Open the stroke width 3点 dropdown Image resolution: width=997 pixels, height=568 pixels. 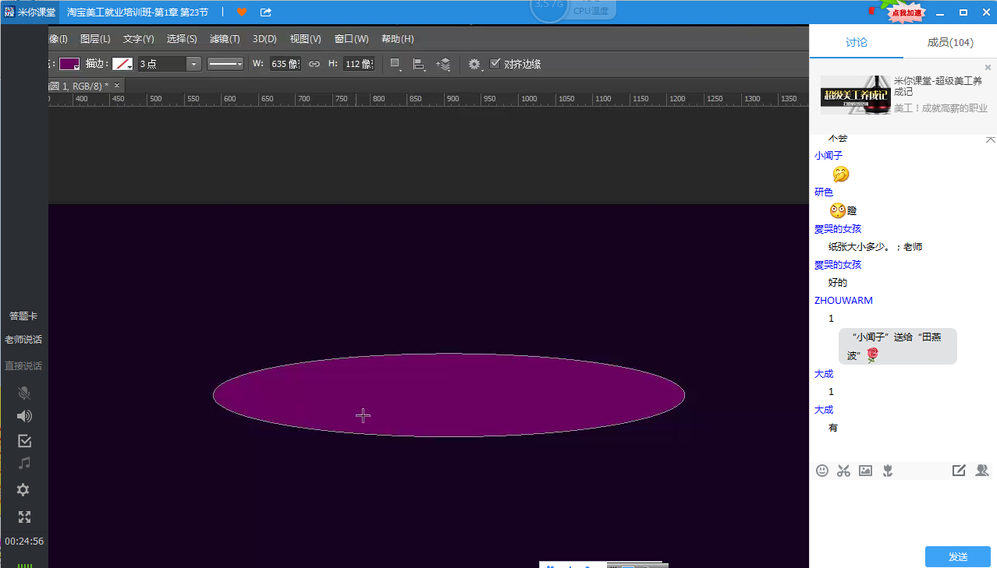[170, 64]
